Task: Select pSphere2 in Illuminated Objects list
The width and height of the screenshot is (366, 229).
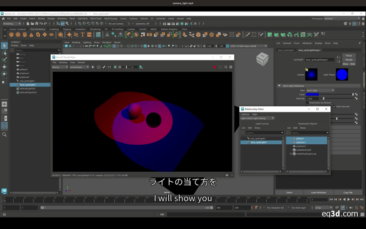Action: [x=301, y=146]
